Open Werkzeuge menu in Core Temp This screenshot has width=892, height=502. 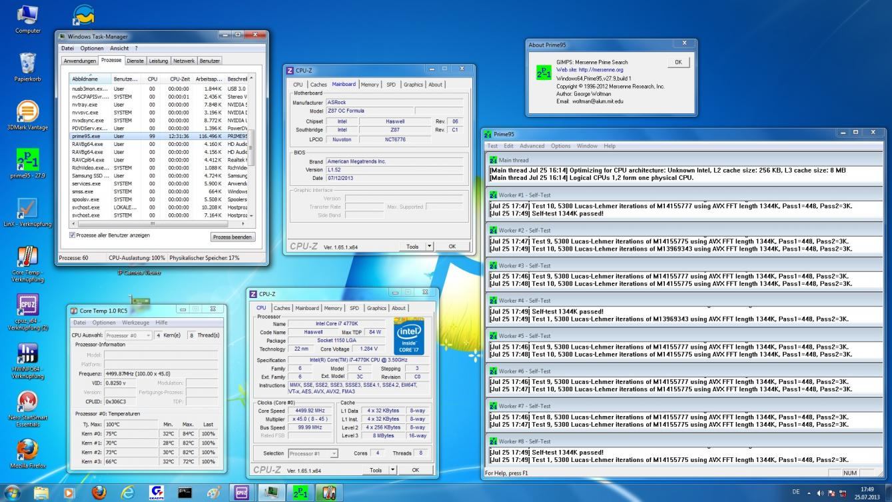[x=135, y=323]
